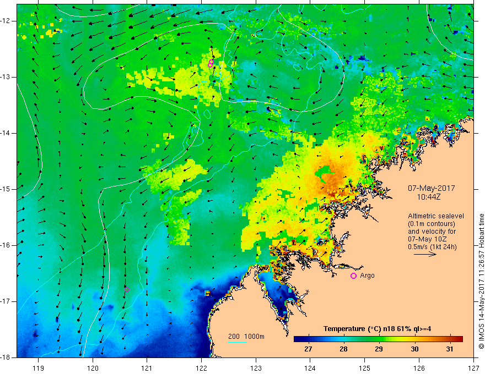The image size is (485, 374).
Task: Select the date text '07-May-2017'
Action: [x=431, y=188]
